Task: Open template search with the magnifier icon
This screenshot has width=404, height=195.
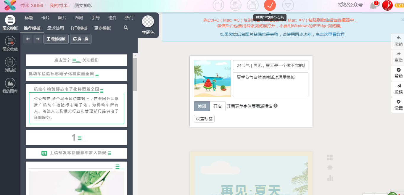Action: [125, 28]
